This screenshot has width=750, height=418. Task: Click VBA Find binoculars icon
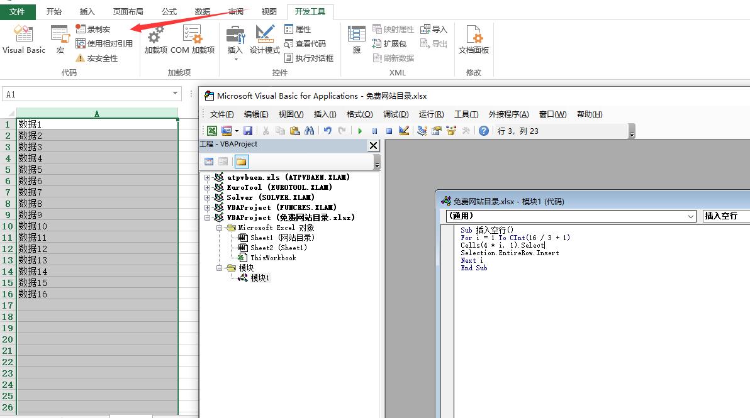click(310, 131)
